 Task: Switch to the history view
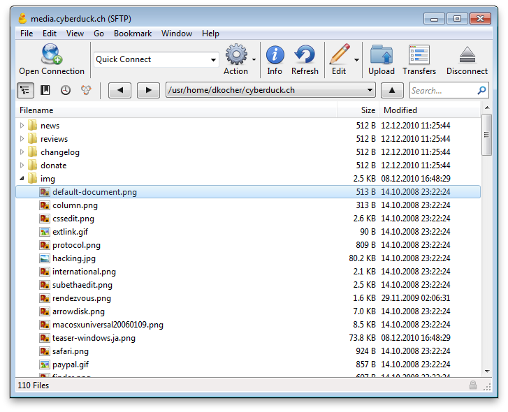65,90
